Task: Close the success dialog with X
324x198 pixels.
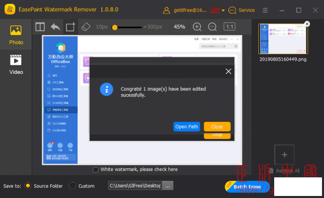Action: point(228,71)
